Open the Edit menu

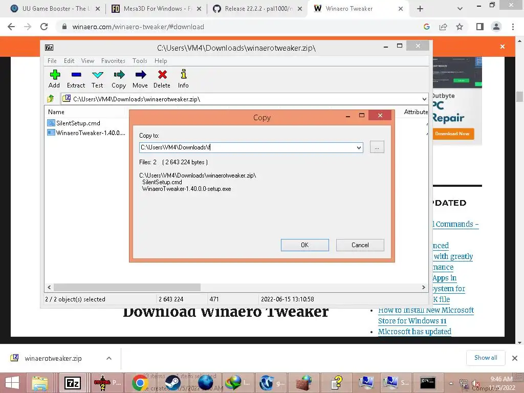pyautogui.click(x=69, y=61)
